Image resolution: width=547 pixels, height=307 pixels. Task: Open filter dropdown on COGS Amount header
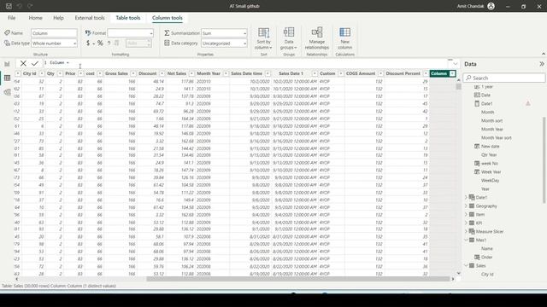coord(380,73)
